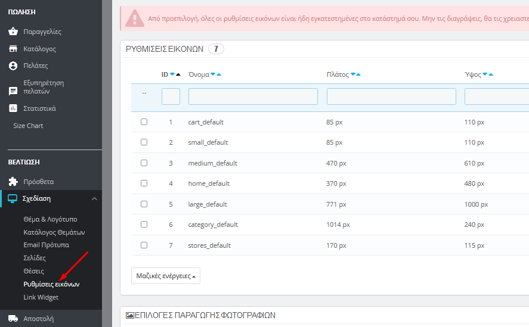The width and height of the screenshot is (529, 327).
Task: Click the stores_default name cell
Action: (209, 245)
